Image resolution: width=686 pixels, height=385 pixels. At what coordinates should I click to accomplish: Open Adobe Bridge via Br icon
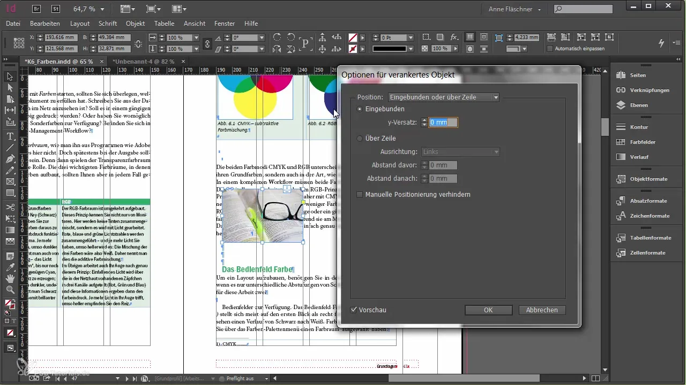(x=37, y=9)
